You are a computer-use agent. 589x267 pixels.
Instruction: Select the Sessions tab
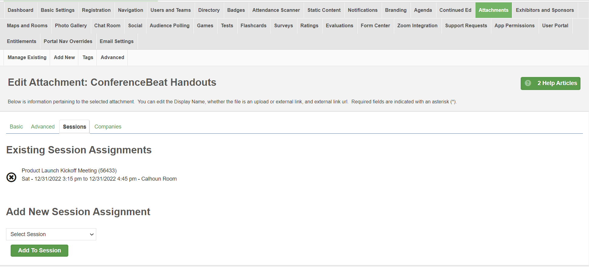coord(74,127)
